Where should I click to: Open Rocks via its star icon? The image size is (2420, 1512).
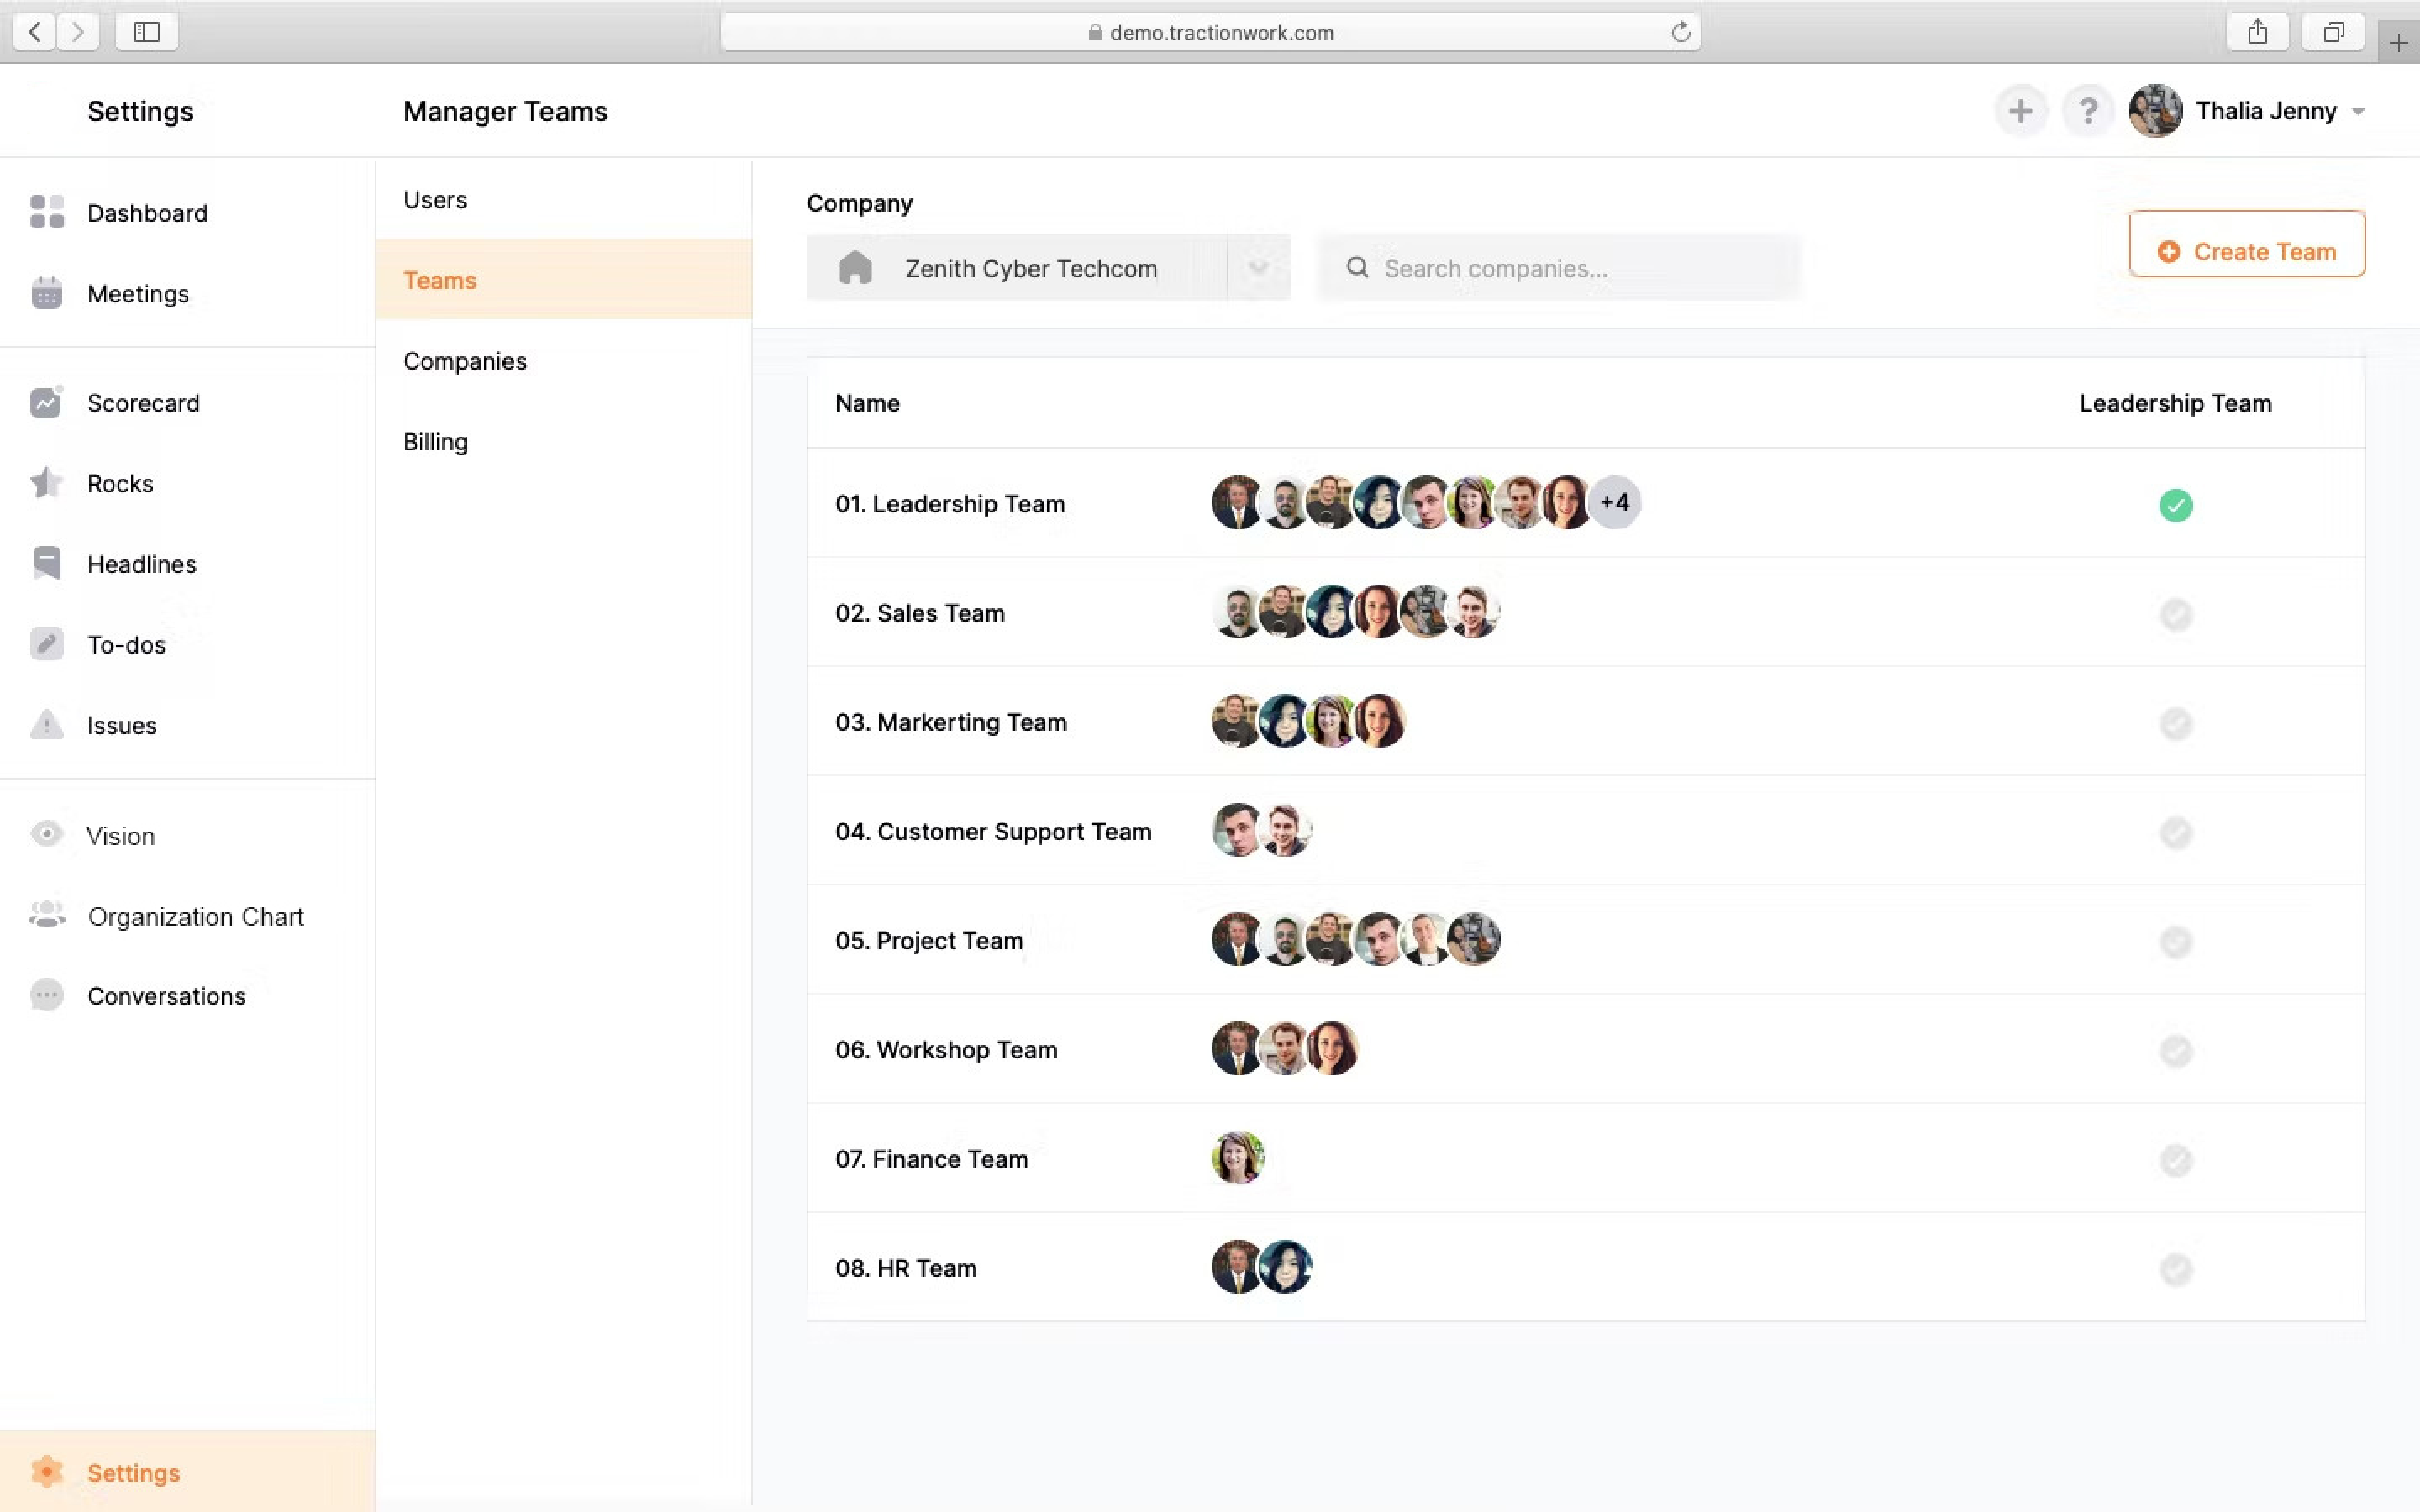[x=47, y=483]
